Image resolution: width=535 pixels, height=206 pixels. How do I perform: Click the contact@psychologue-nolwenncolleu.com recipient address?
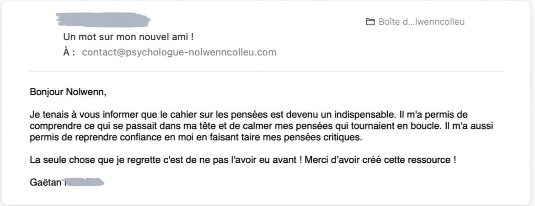click(x=179, y=52)
